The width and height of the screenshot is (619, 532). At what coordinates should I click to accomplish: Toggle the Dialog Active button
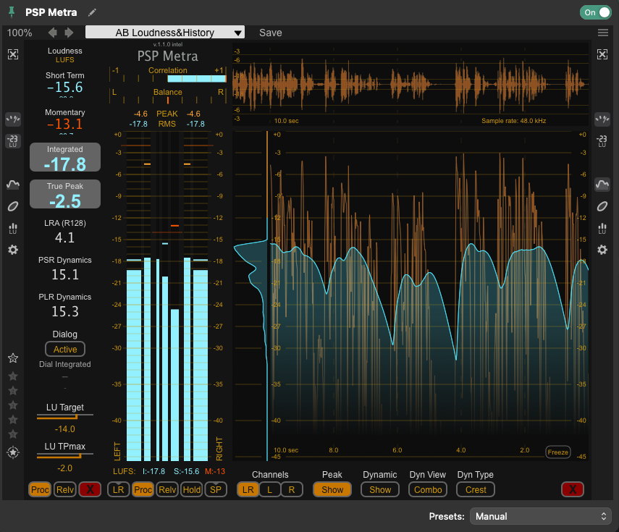pyautogui.click(x=65, y=350)
